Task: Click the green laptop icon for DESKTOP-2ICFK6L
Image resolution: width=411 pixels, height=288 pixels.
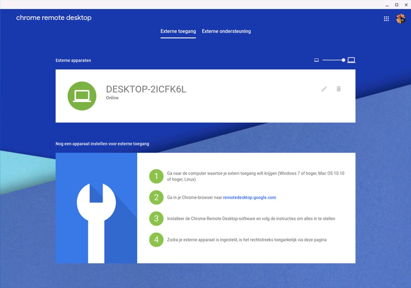Action: coord(82,96)
